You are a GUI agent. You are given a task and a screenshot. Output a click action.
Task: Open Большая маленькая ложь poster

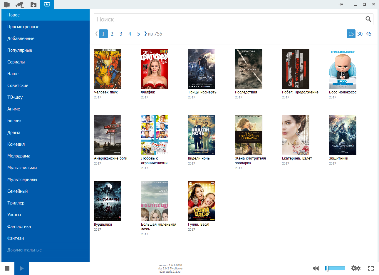(x=155, y=201)
